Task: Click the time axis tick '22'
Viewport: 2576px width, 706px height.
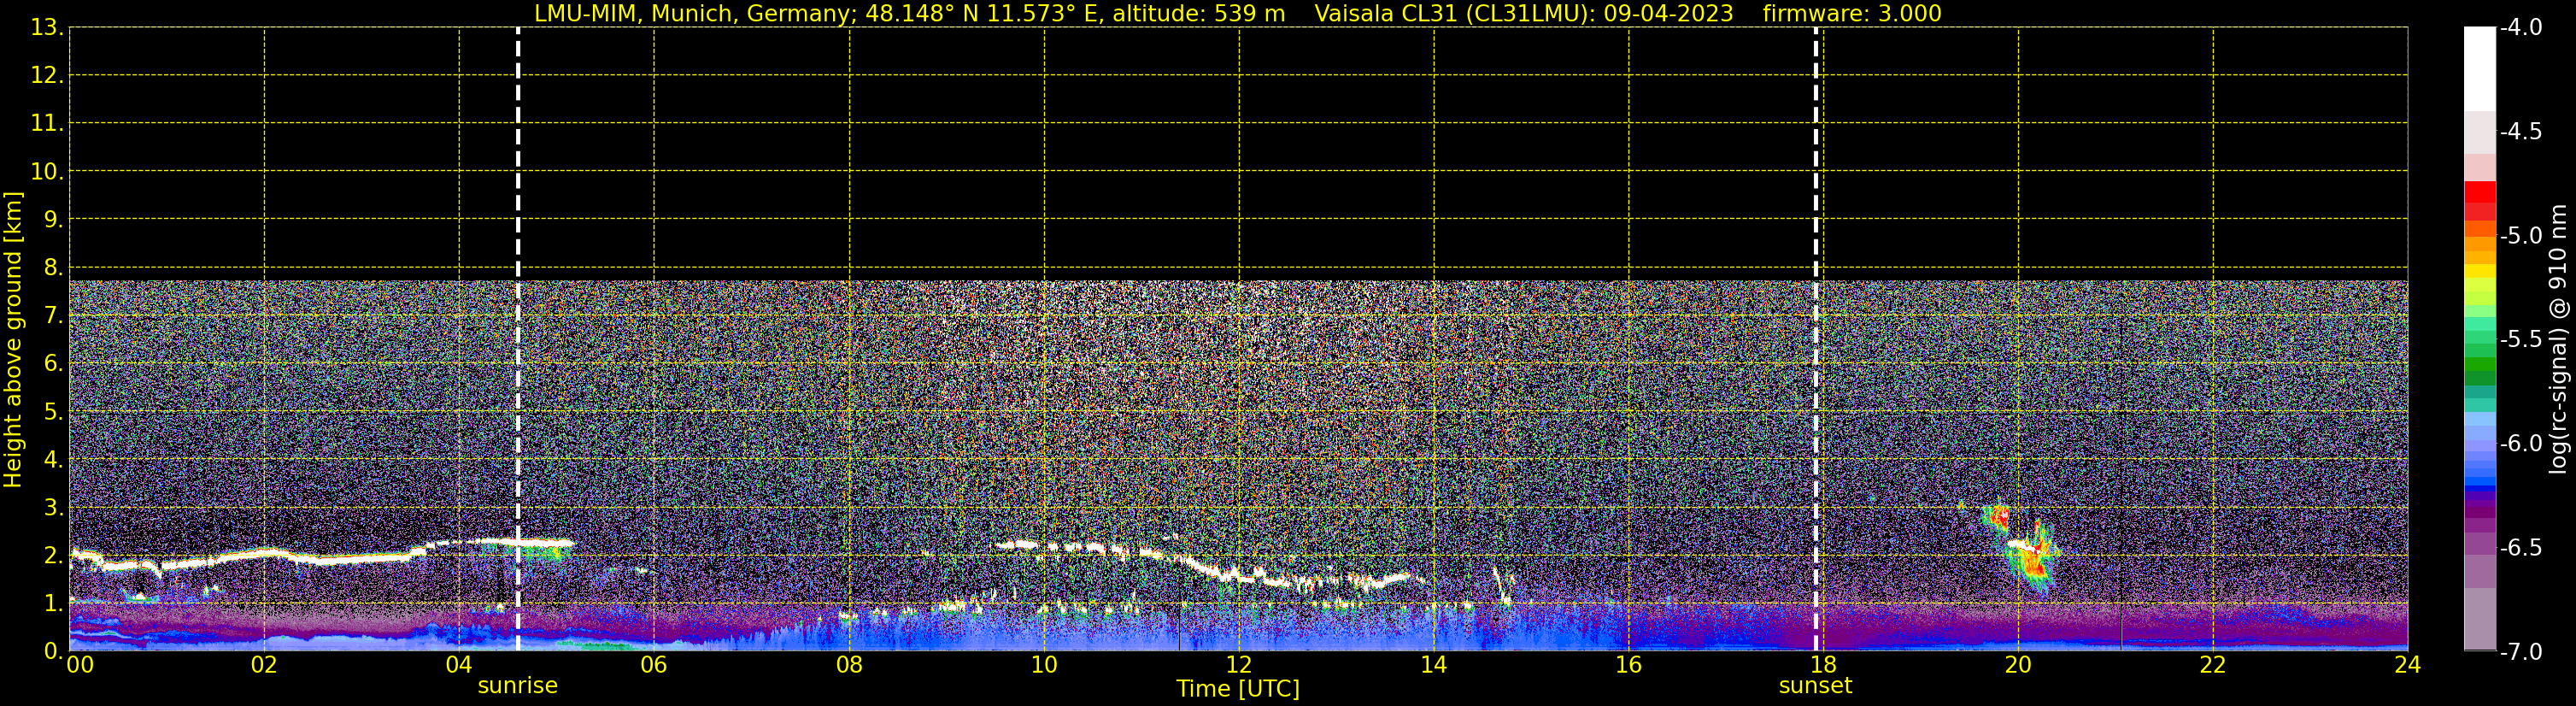Action: (x=2213, y=665)
